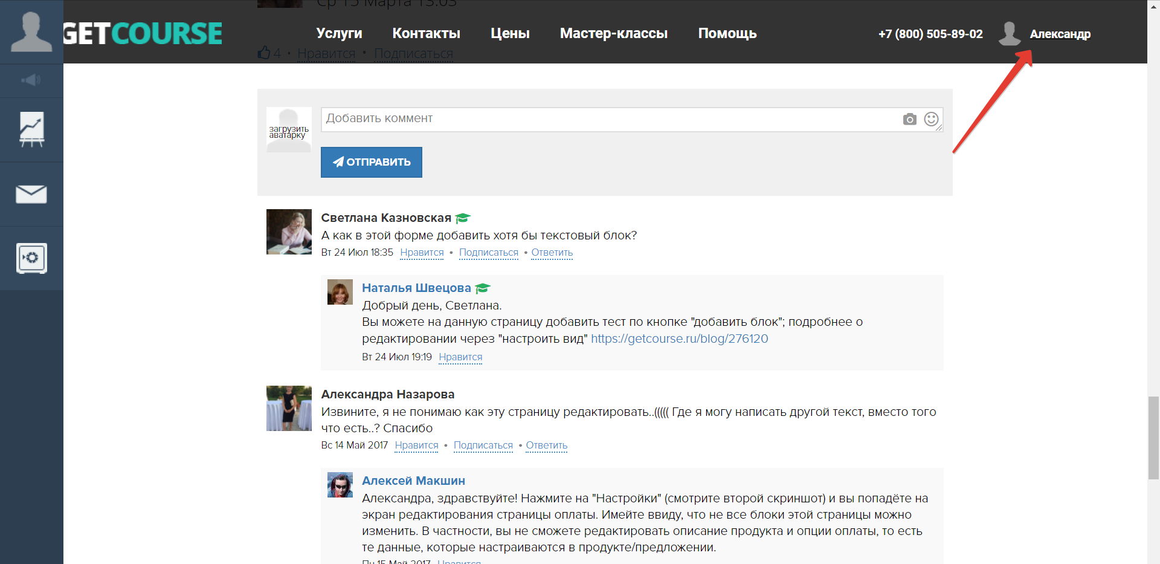
Task: Open the chart presentation sidebar icon
Action: coord(31,129)
